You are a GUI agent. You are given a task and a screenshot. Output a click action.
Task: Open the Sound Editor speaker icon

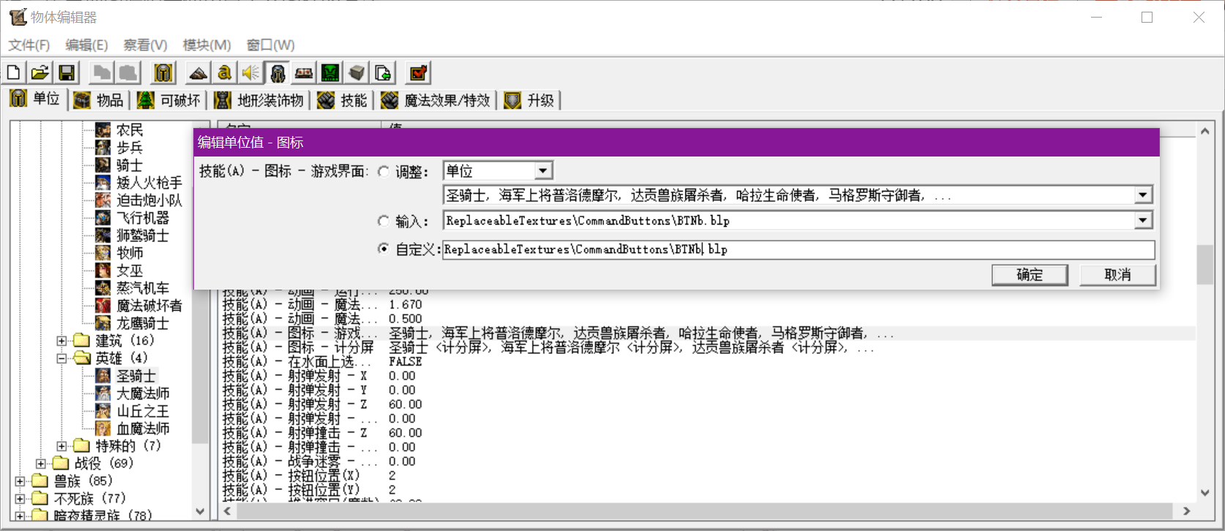coord(251,72)
